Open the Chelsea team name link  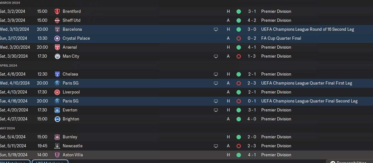pos(70,74)
